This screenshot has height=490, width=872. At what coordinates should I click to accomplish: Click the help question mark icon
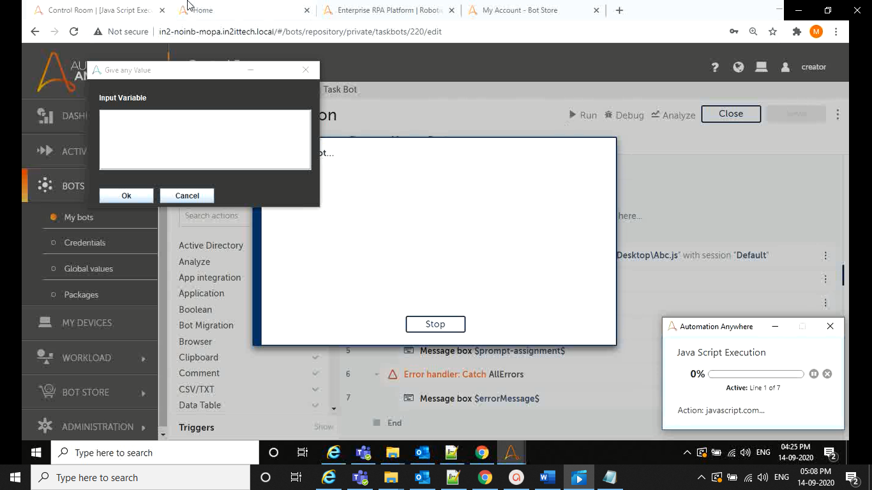pyautogui.click(x=715, y=67)
